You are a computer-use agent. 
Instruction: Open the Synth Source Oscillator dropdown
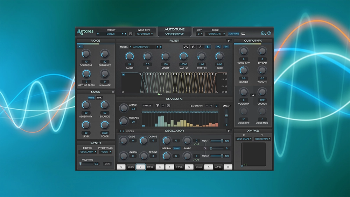click(87, 152)
